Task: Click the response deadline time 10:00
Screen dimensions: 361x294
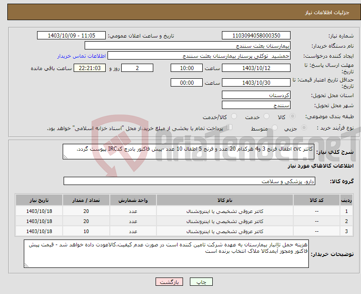Action: 187,68
